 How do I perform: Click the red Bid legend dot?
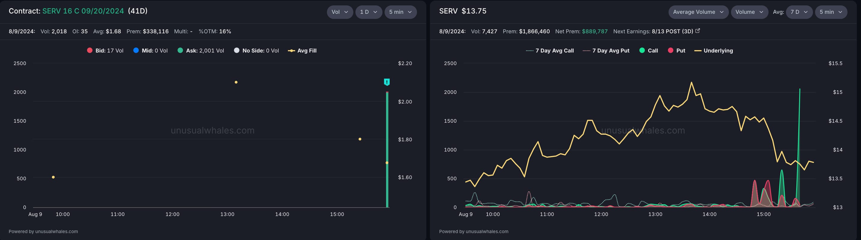coord(89,50)
